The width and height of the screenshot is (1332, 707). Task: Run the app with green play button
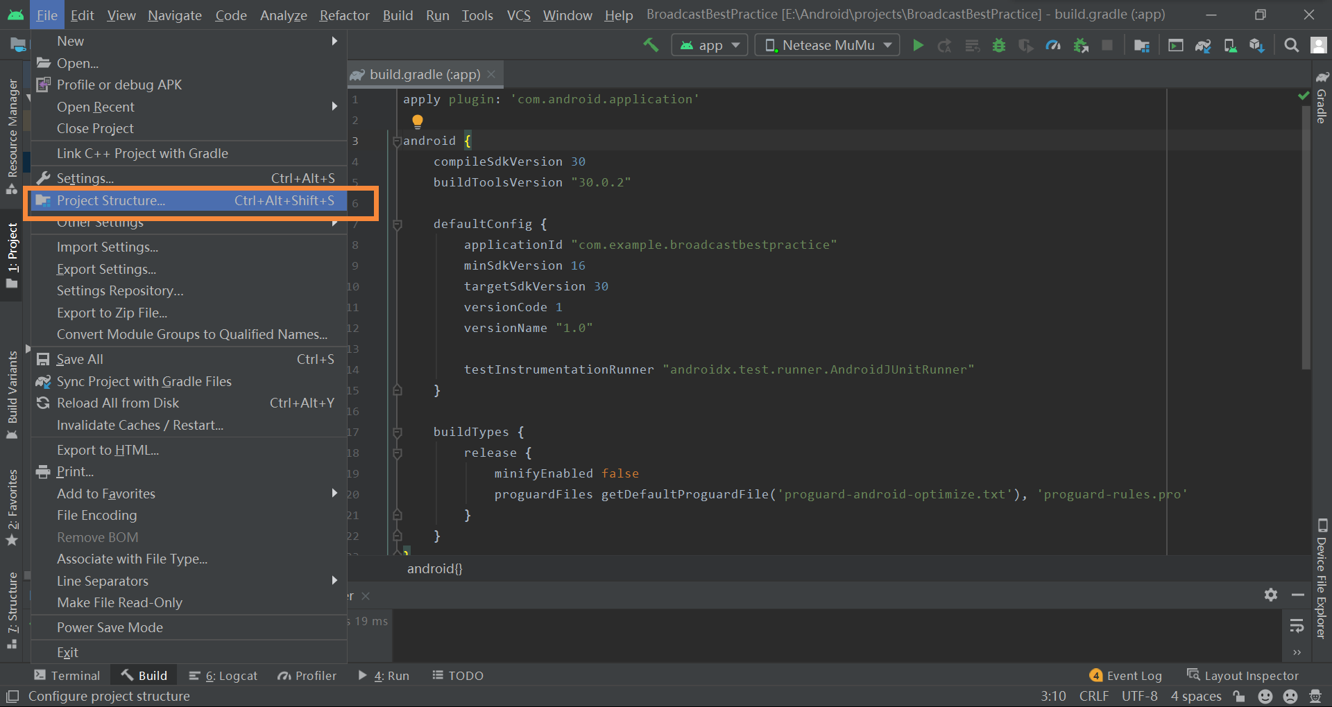coord(918,45)
